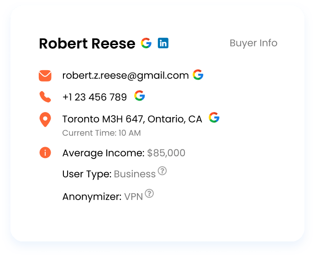Select the Buyer Info label

tap(253, 43)
